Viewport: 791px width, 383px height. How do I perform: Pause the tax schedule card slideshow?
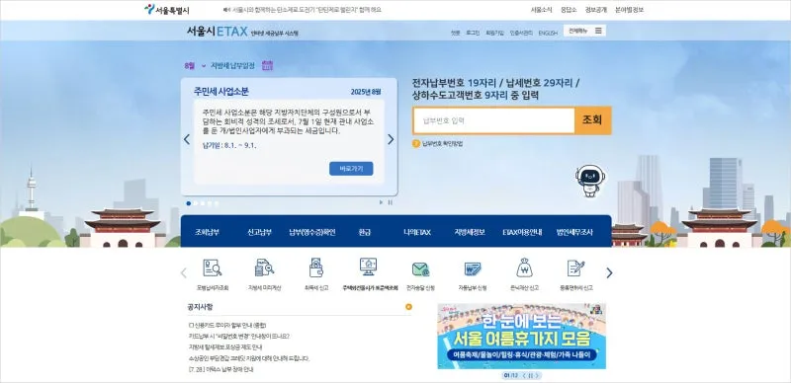[390, 202]
